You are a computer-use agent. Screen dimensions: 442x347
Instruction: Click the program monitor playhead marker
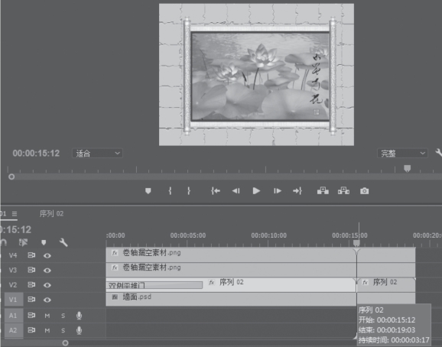pyautogui.click(x=407, y=168)
